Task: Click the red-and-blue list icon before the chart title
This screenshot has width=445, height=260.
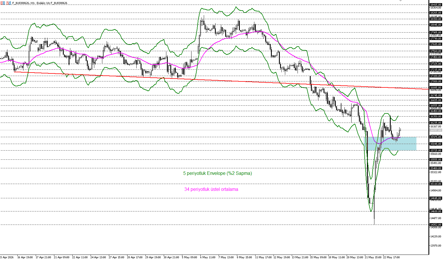Action: [3, 3]
